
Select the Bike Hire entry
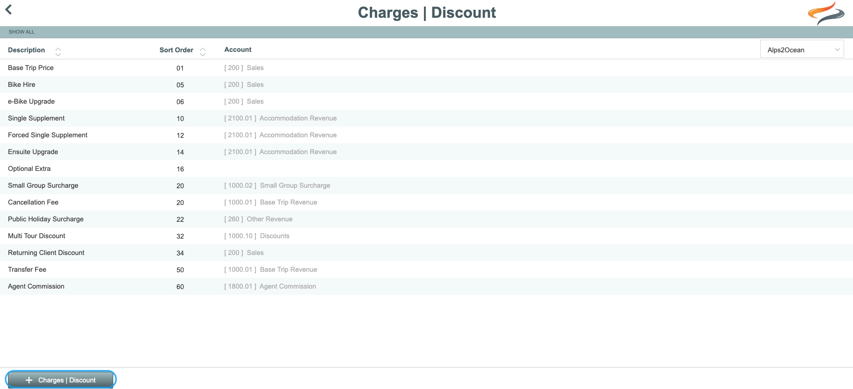point(426,85)
